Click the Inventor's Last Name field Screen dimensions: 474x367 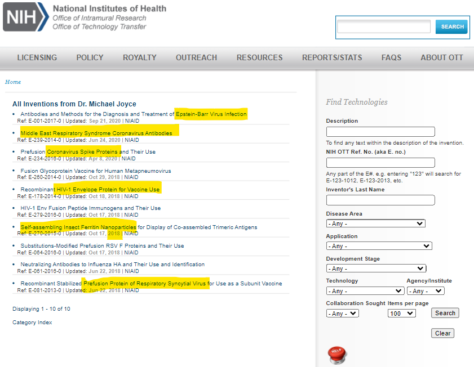(380, 200)
